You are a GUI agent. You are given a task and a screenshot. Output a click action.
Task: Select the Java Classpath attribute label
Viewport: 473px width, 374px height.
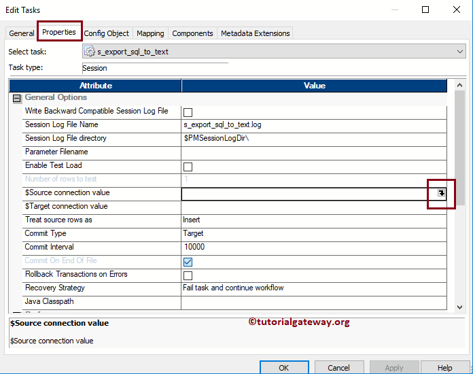pyautogui.click(x=49, y=301)
